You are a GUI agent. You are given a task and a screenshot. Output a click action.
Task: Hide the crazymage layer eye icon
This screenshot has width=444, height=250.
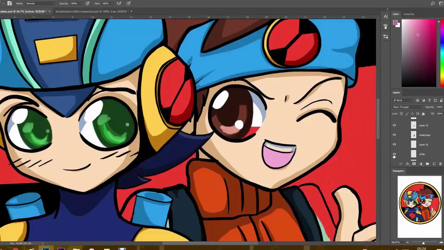coord(394,135)
